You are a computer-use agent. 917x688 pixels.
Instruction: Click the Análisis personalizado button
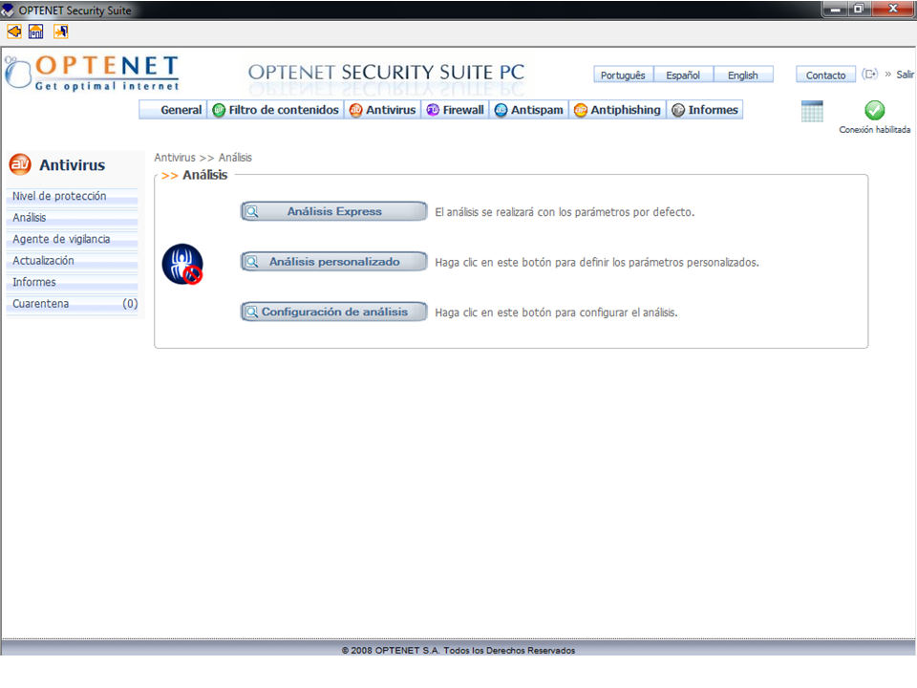click(x=333, y=261)
